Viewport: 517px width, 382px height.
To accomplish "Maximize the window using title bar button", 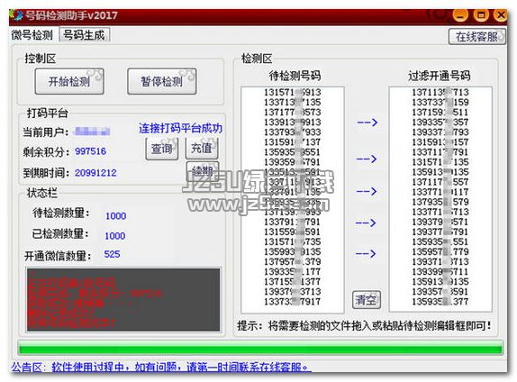I will click(x=481, y=15).
